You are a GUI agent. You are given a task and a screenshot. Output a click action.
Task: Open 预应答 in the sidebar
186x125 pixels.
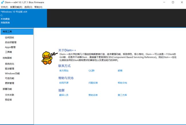point(8,100)
